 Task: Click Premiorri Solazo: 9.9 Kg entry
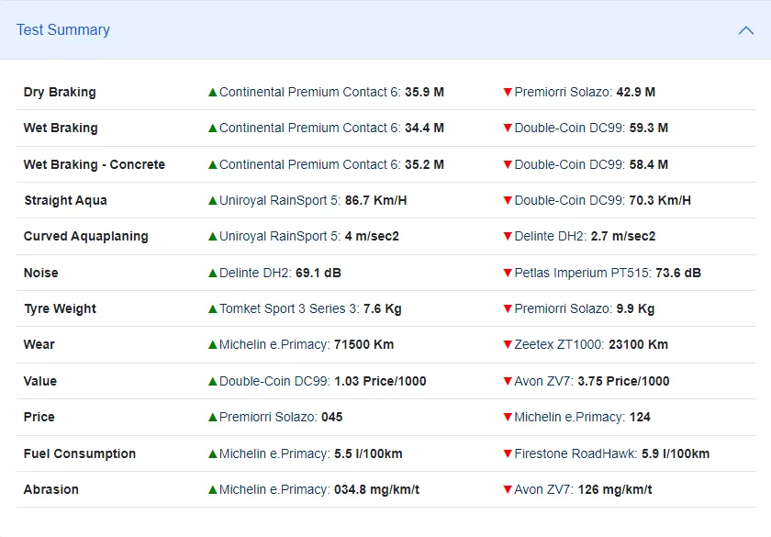click(x=584, y=308)
